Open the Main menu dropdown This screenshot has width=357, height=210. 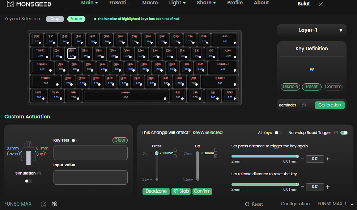(89, 3)
